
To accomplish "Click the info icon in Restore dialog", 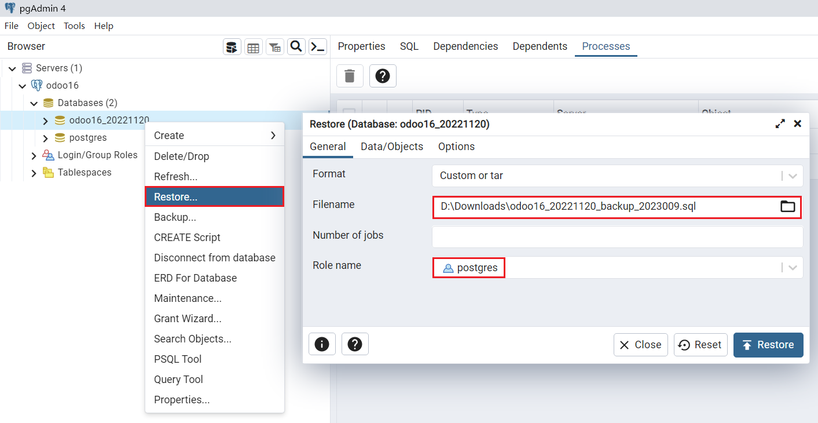I will click(x=322, y=344).
